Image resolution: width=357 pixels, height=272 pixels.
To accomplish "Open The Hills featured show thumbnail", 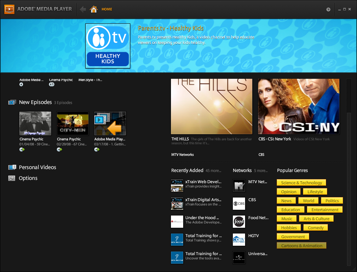I will tap(212, 106).
